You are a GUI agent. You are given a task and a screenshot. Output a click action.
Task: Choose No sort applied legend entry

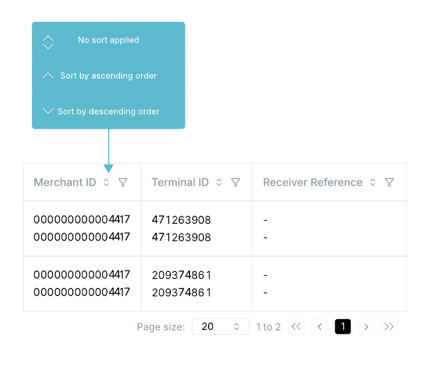tap(108, 40)
